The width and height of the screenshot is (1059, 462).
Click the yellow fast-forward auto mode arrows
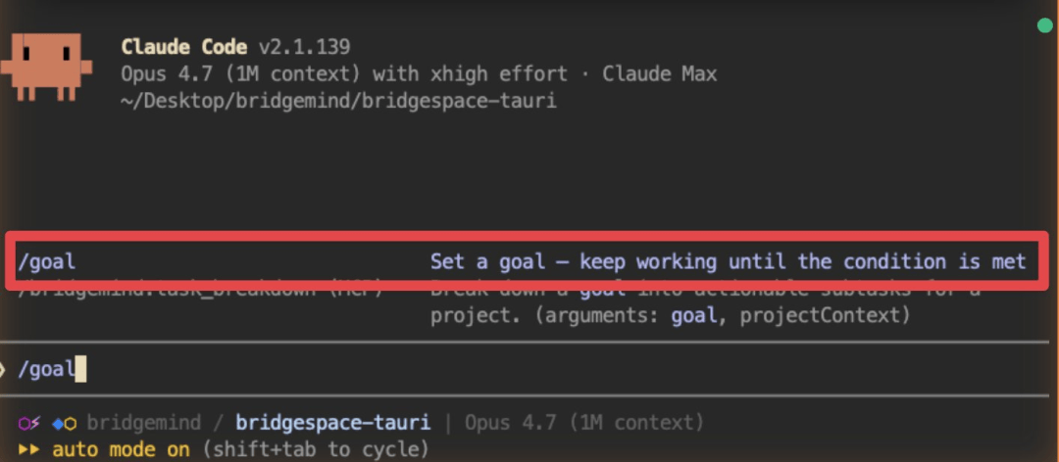tap(29, 449)
